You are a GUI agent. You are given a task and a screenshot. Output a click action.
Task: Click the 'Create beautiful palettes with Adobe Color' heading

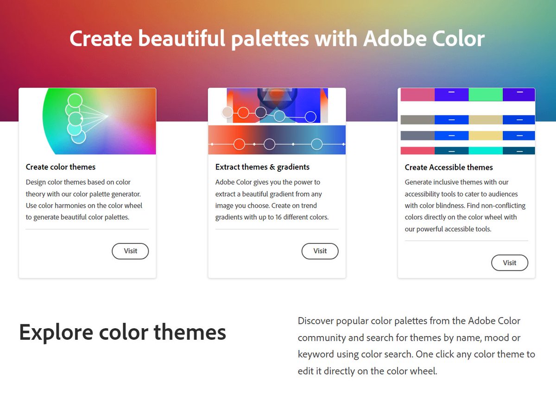pos(277,38)
